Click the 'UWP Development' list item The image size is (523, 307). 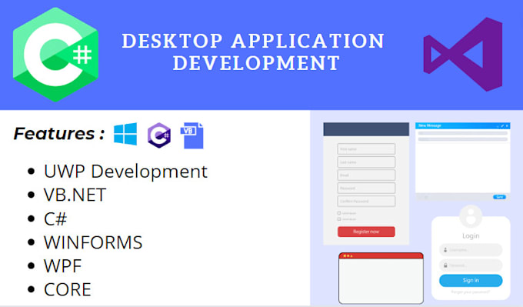[125, 171]
